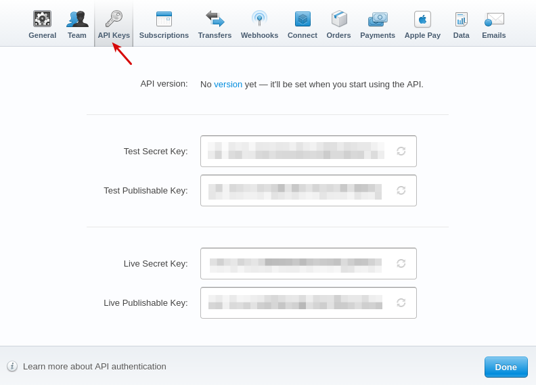Select the Live Publishable Key field
This screenshot has height=385, width=536.
tap(309, 302)
